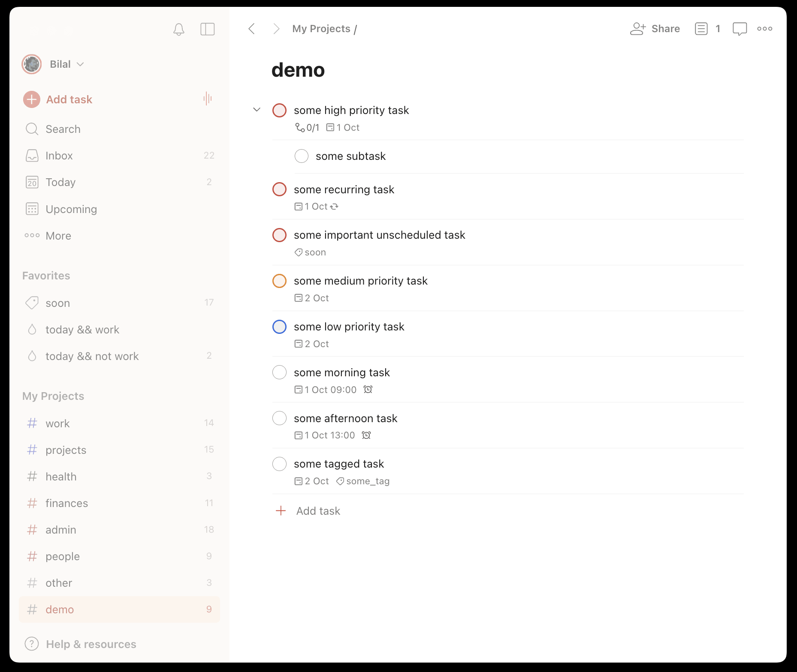Click the voice dictation waveform icon
The image size is (797, 672).
click(208, 99)
